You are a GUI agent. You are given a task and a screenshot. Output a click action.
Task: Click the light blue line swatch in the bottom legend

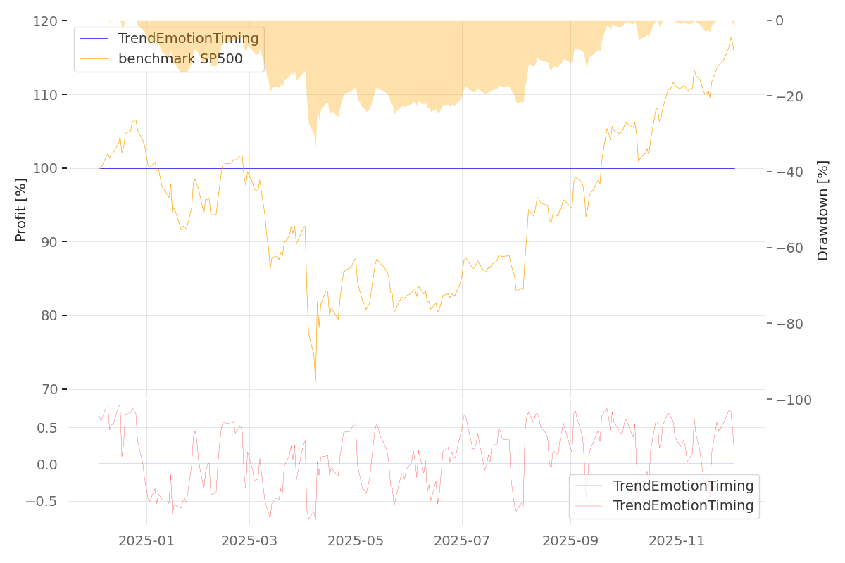589,486
